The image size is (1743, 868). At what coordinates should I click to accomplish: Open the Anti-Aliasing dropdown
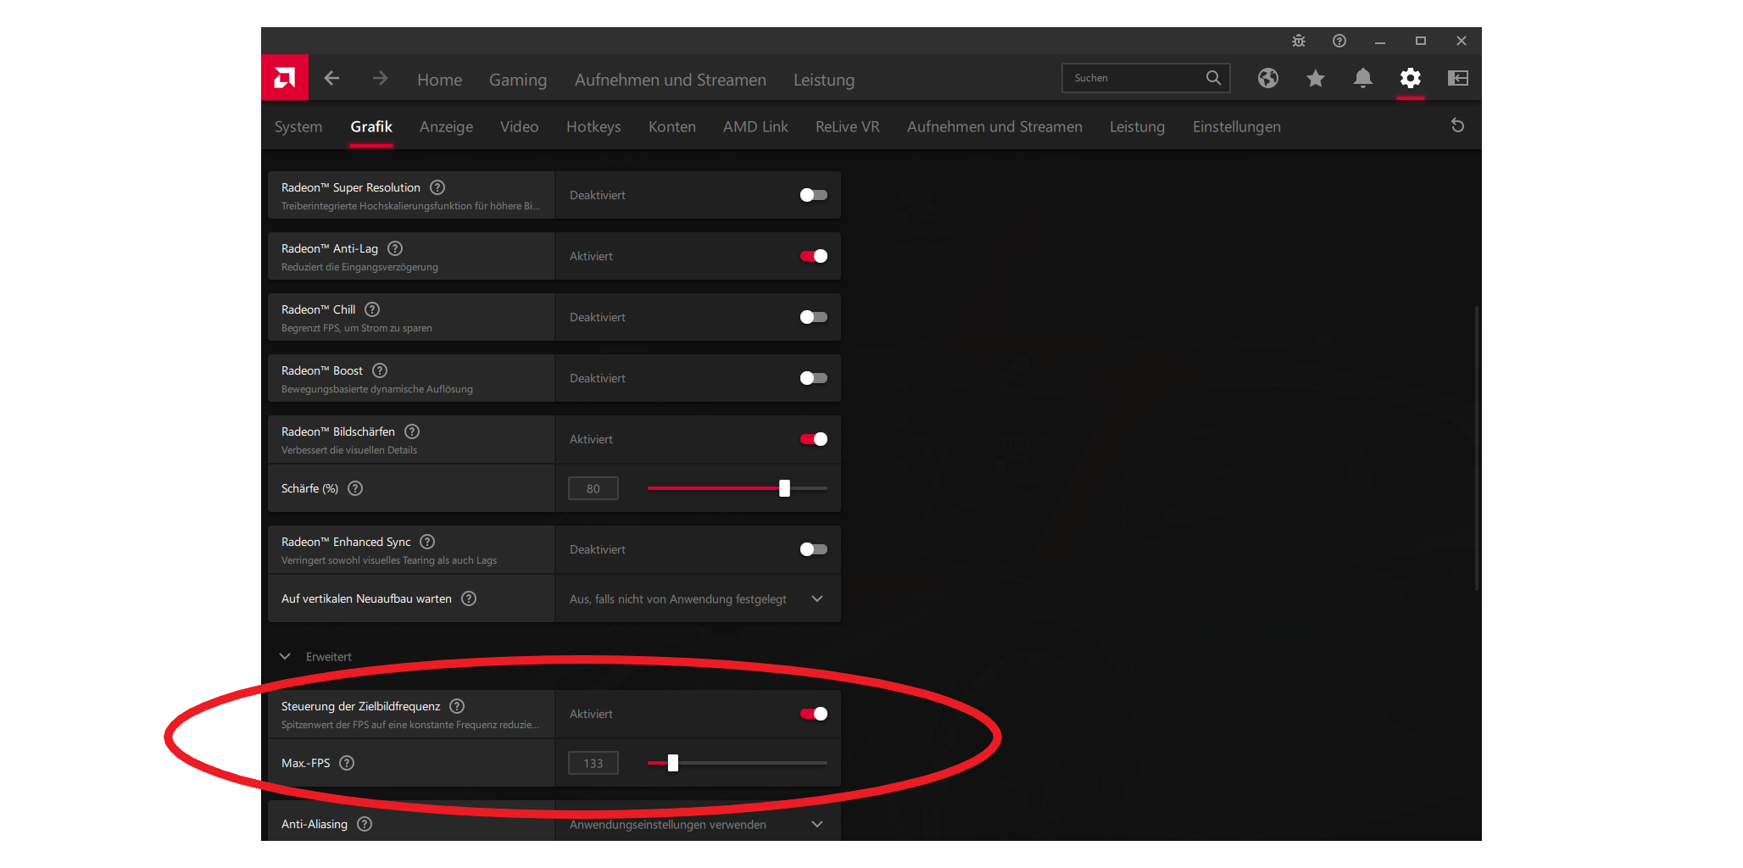(698, 824)
